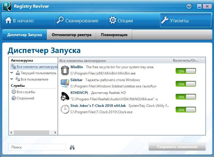Click the T-Clock 2010\Clock.exe path

pyautogui.click(x=102, y=112)
